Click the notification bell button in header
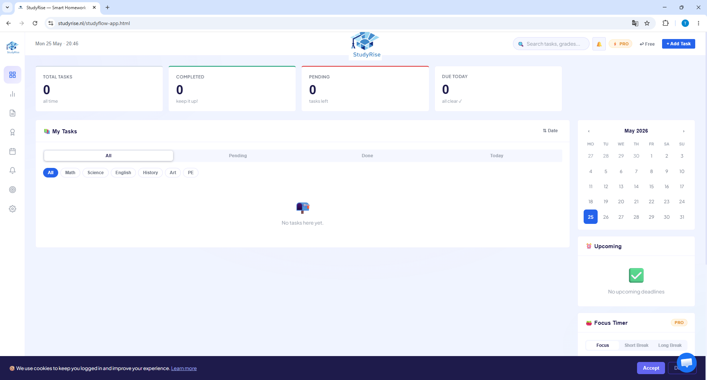The height and width of the screenshot is (380, 707). (x=599, y=44)
